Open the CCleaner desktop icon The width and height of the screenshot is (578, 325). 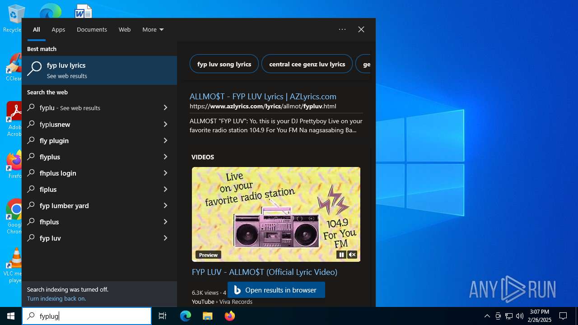14,68
